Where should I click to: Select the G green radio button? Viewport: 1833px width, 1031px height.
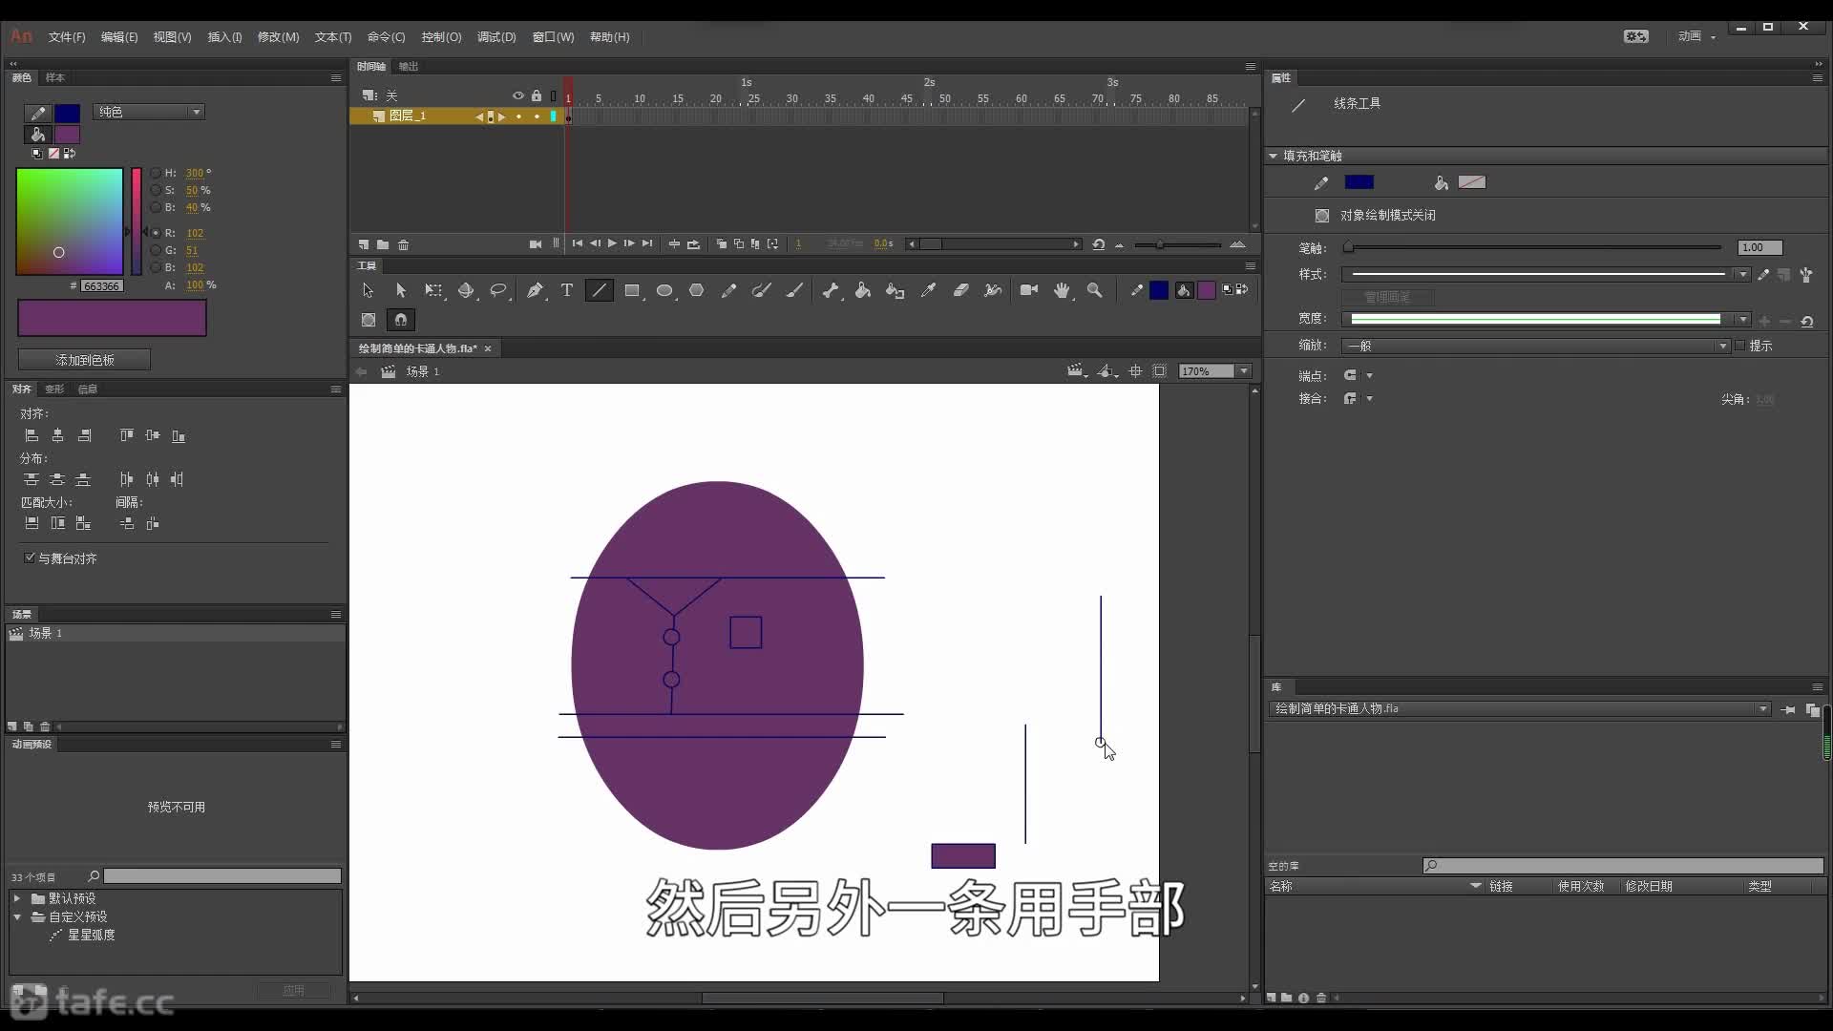[156, 250]
